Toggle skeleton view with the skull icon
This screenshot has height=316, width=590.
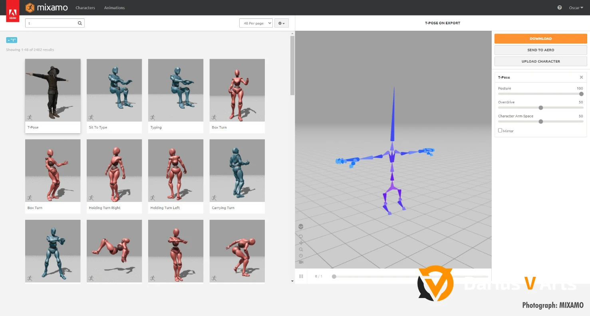(x=301, y=227)
